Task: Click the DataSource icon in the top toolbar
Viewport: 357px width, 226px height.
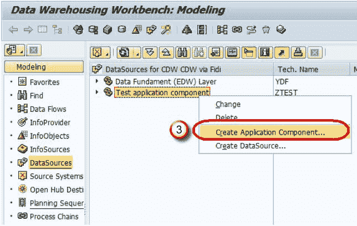Action: coord(152,30)
